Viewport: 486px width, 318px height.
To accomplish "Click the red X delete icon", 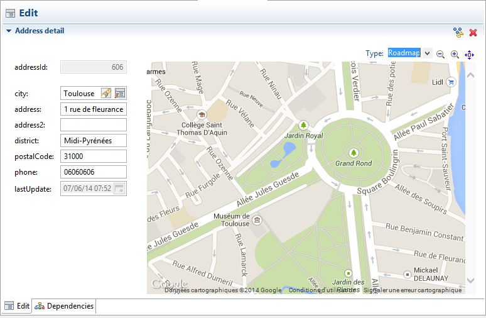I will click(x=473, y=33).
